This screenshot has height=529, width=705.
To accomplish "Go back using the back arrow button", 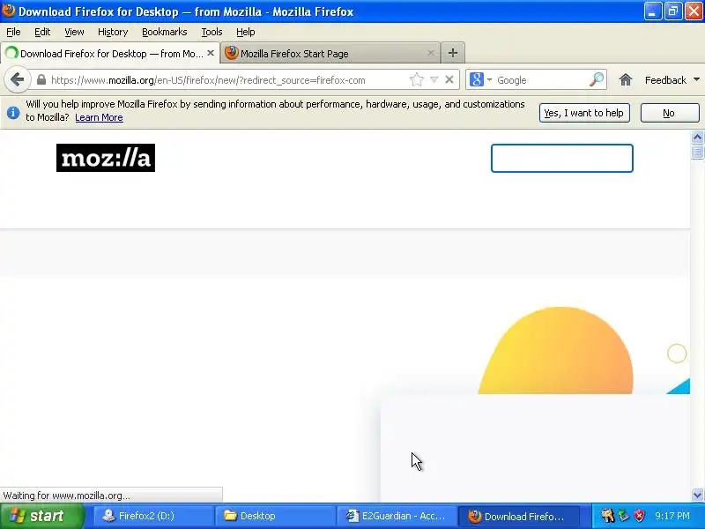I will [x=17, y=80].
